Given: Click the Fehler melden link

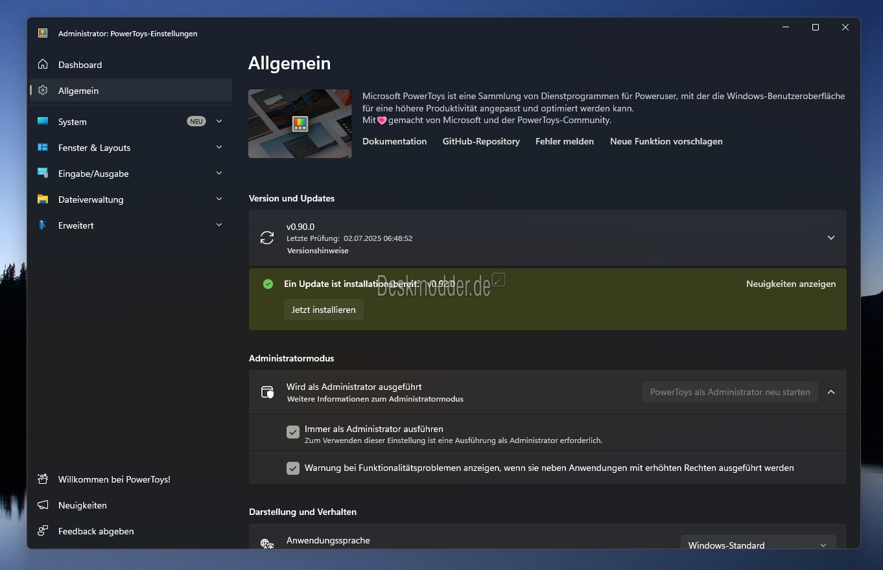Looking at the screenshot, I should (565, 141).
